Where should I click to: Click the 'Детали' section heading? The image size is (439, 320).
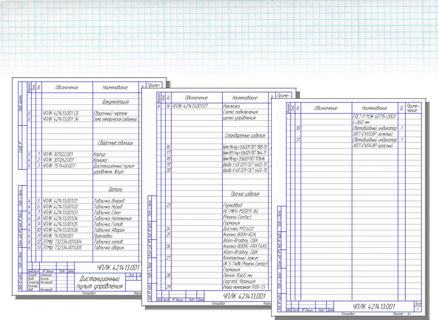point(115,190)
